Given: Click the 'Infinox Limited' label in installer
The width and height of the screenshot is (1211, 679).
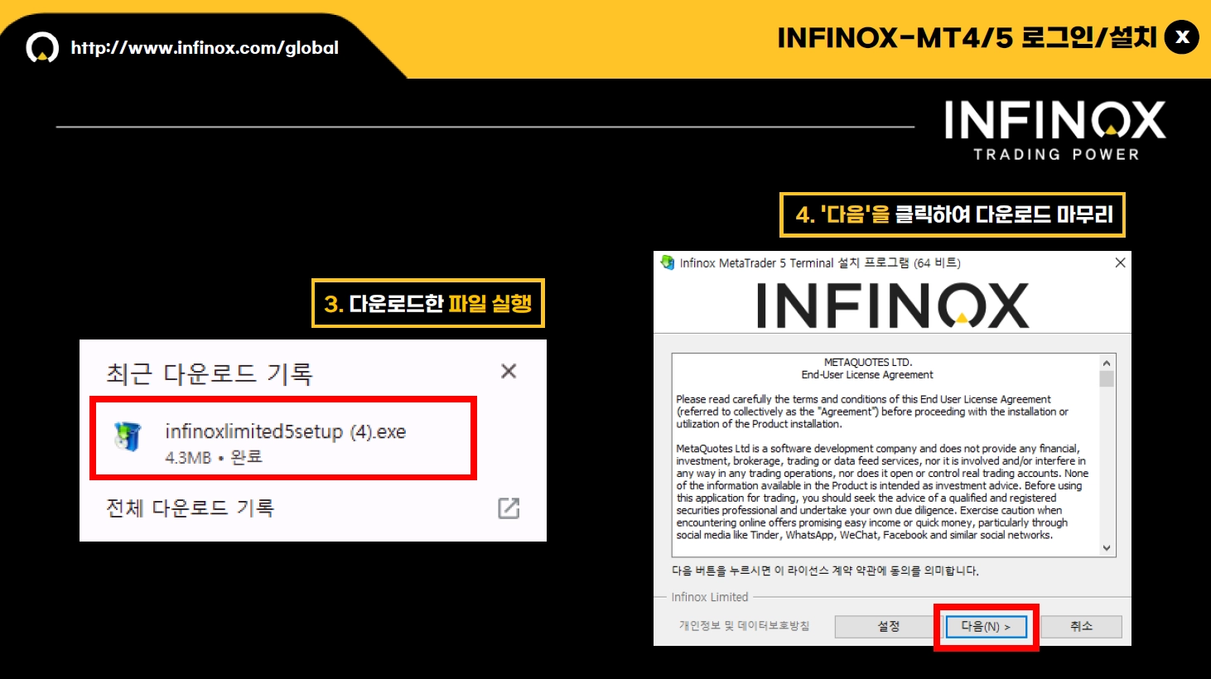Looking at the screenshot, I should click(709, 597).
